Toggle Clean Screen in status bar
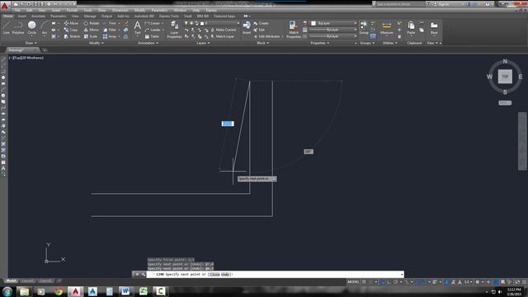 click(x=517, y=282)
